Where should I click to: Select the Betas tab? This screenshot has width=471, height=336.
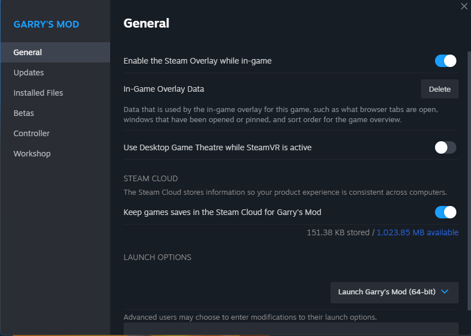click(x=24, y=113)
